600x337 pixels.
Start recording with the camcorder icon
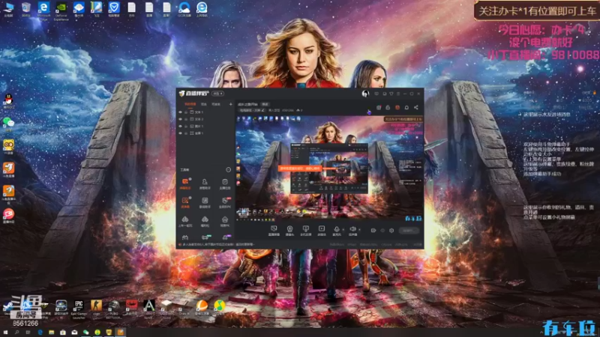pos(373,231)
